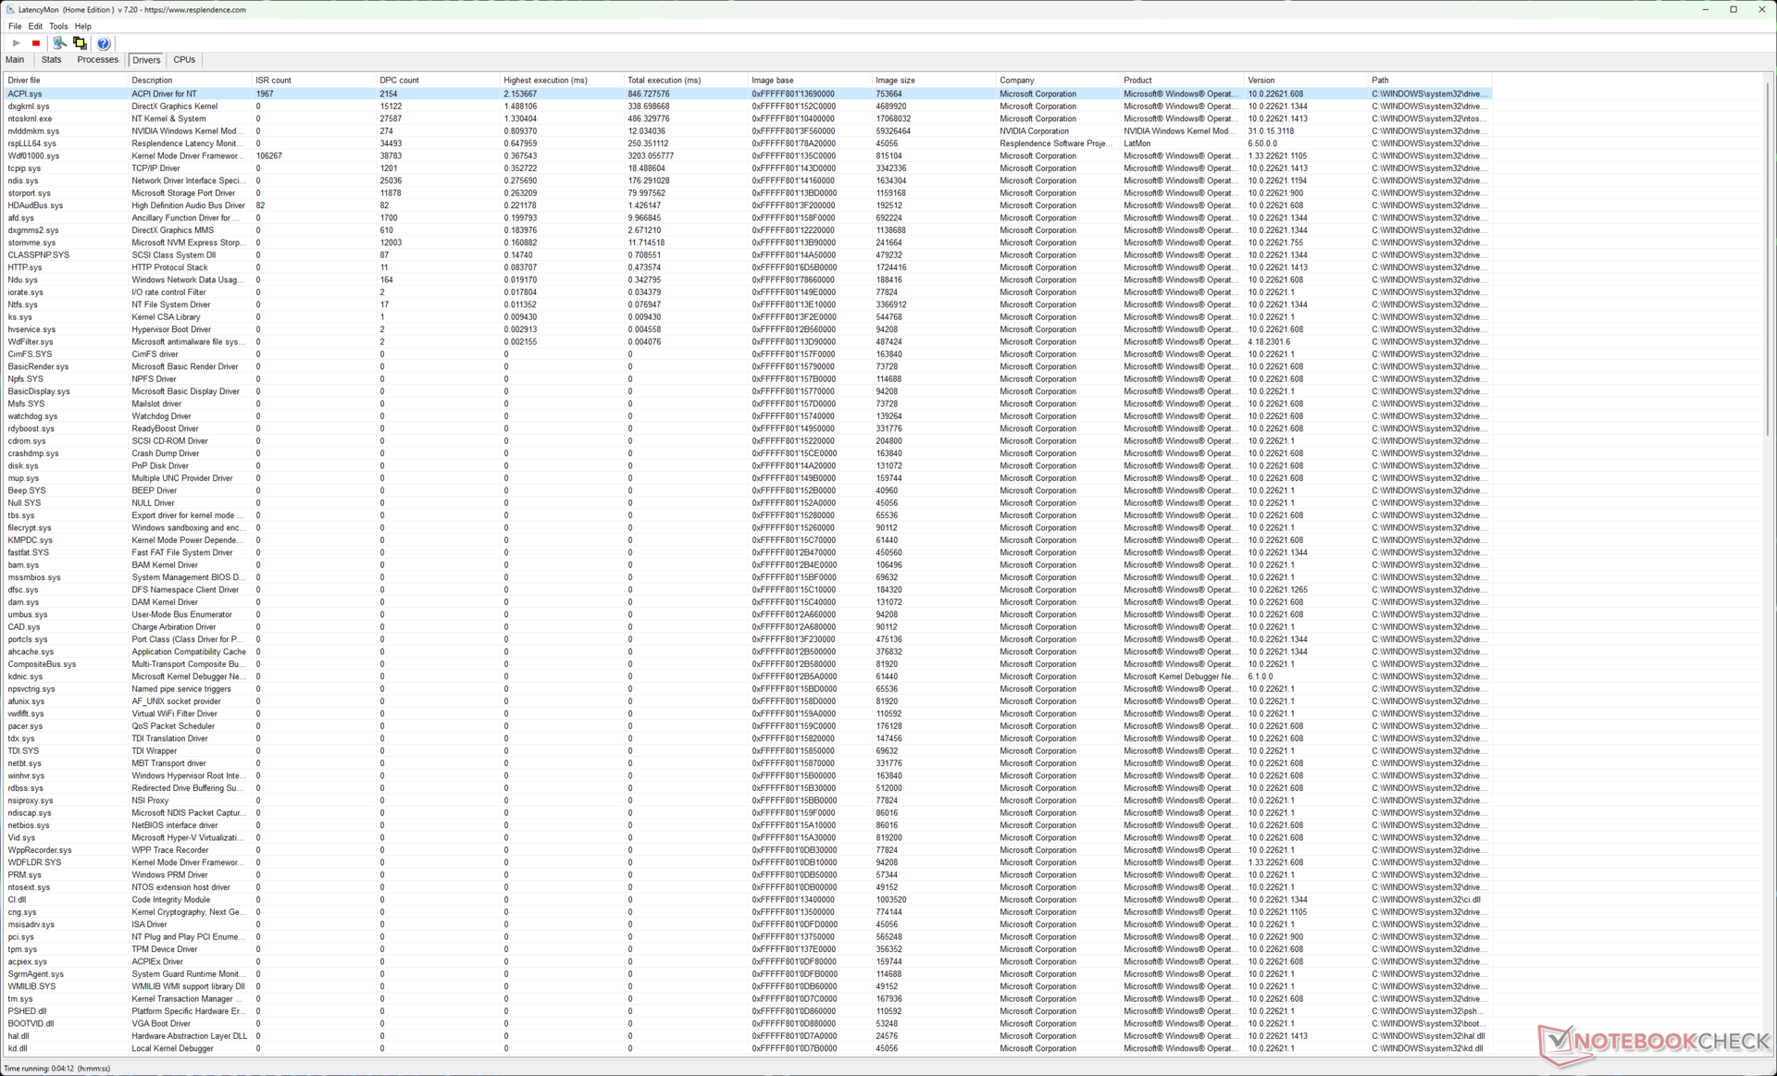Switch to the CPUs tab
Image resolution: width=1777 pixels, height=1076 pixels.
click(x=184, y=60)
